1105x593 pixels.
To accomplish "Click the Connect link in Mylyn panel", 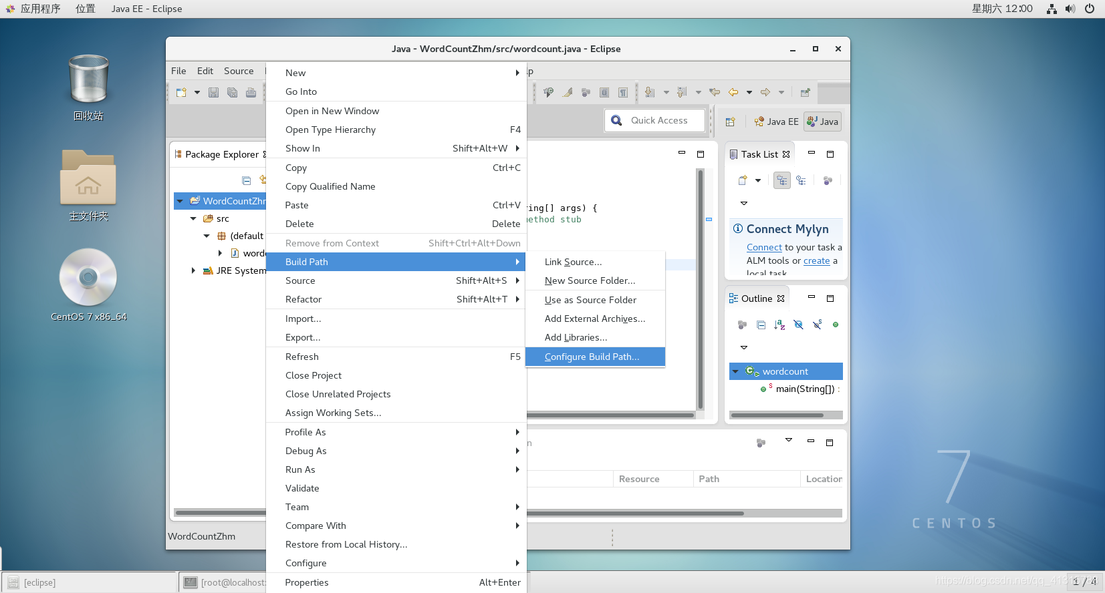I will (764, 247).
